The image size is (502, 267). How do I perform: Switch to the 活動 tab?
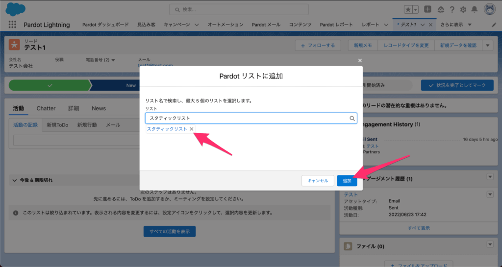click(x=18, y=108)
